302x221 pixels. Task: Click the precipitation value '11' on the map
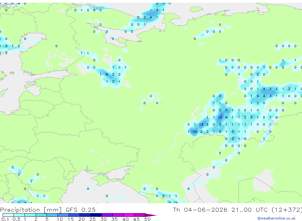point(201,125)
